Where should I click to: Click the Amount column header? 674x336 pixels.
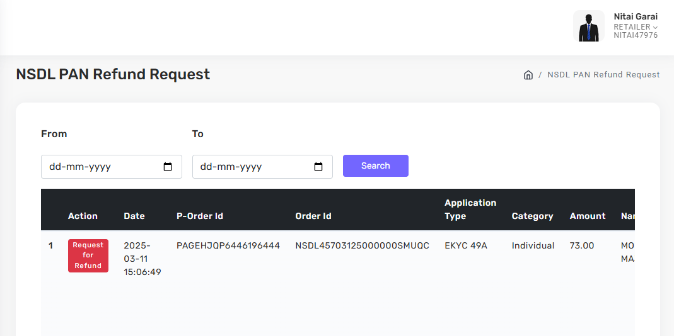[x=588, y=216]
